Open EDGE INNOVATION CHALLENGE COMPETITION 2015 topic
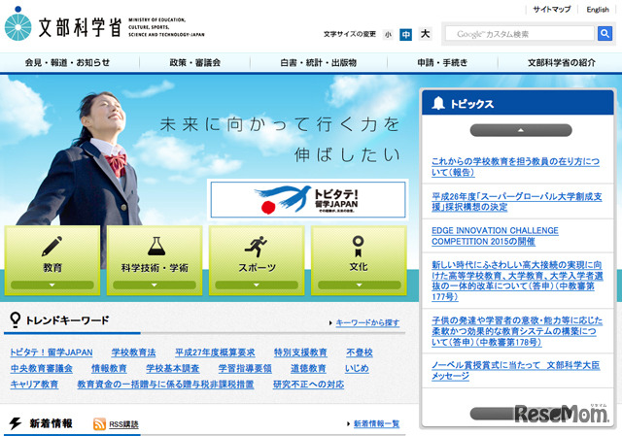622x436 pixels. click(x=495, y=236)
